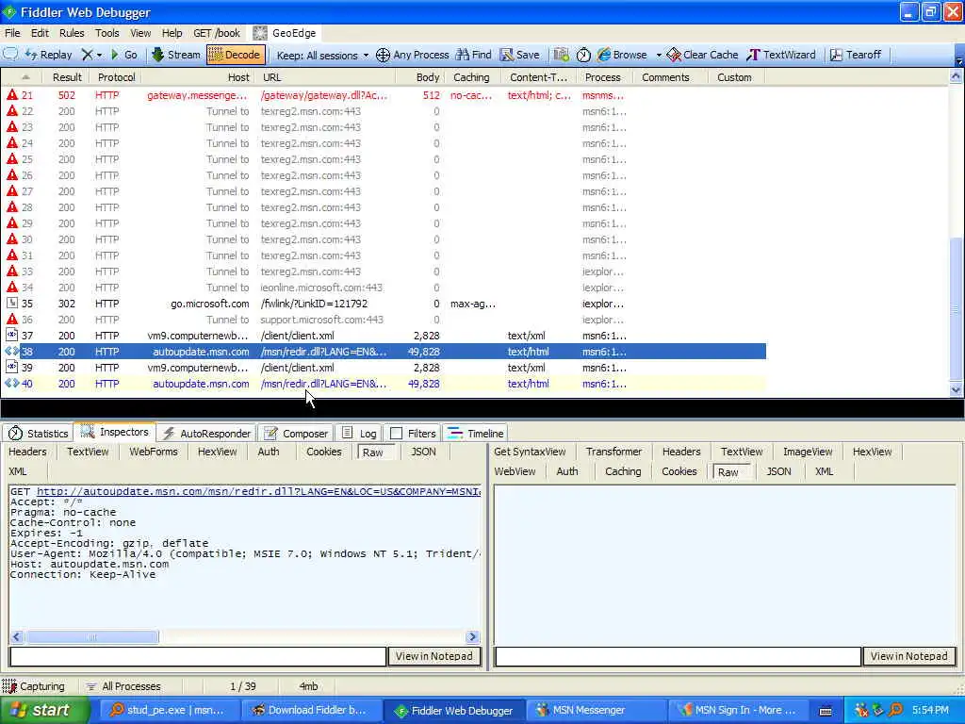
Task: Open the autoupdate.msn.com request URL link
Action: [x=258, y=491]
